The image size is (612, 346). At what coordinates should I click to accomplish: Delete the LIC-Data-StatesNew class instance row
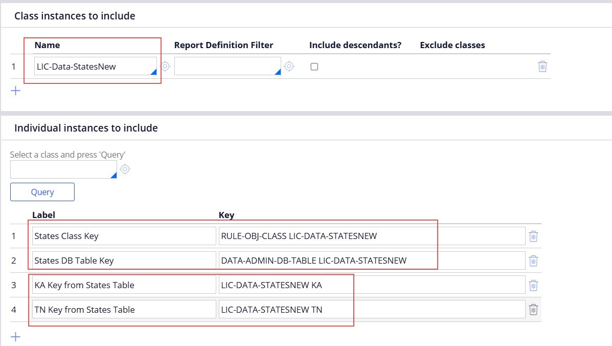click(542, 67)
